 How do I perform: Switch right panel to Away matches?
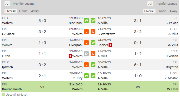pos(173,11)
